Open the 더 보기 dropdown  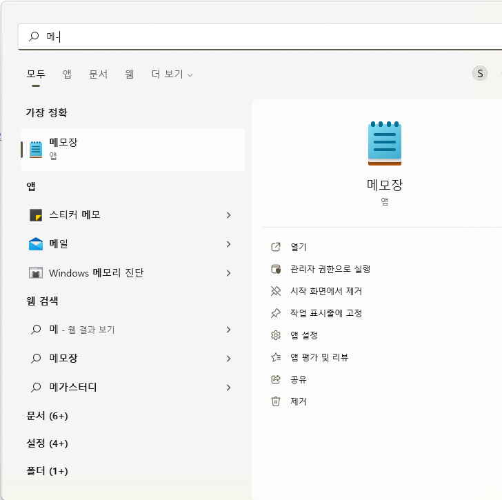(x=172, y=74)
